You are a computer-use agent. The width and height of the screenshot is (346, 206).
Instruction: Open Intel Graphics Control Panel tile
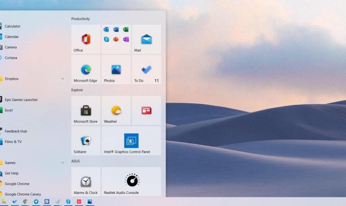[x=131, y=141]
